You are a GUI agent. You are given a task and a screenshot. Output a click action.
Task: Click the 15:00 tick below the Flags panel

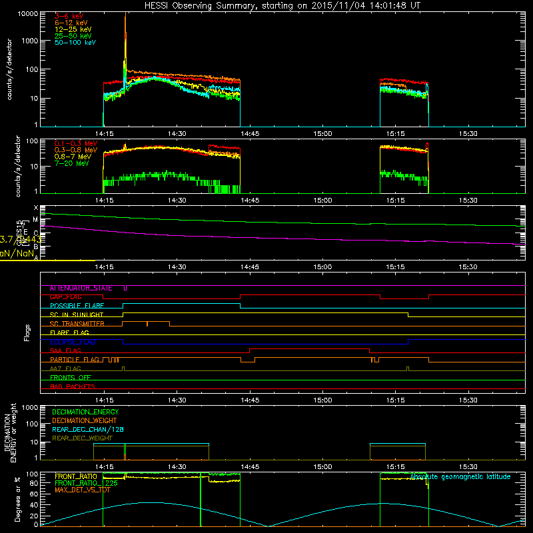pyautogui.click(x=322, y=400)
